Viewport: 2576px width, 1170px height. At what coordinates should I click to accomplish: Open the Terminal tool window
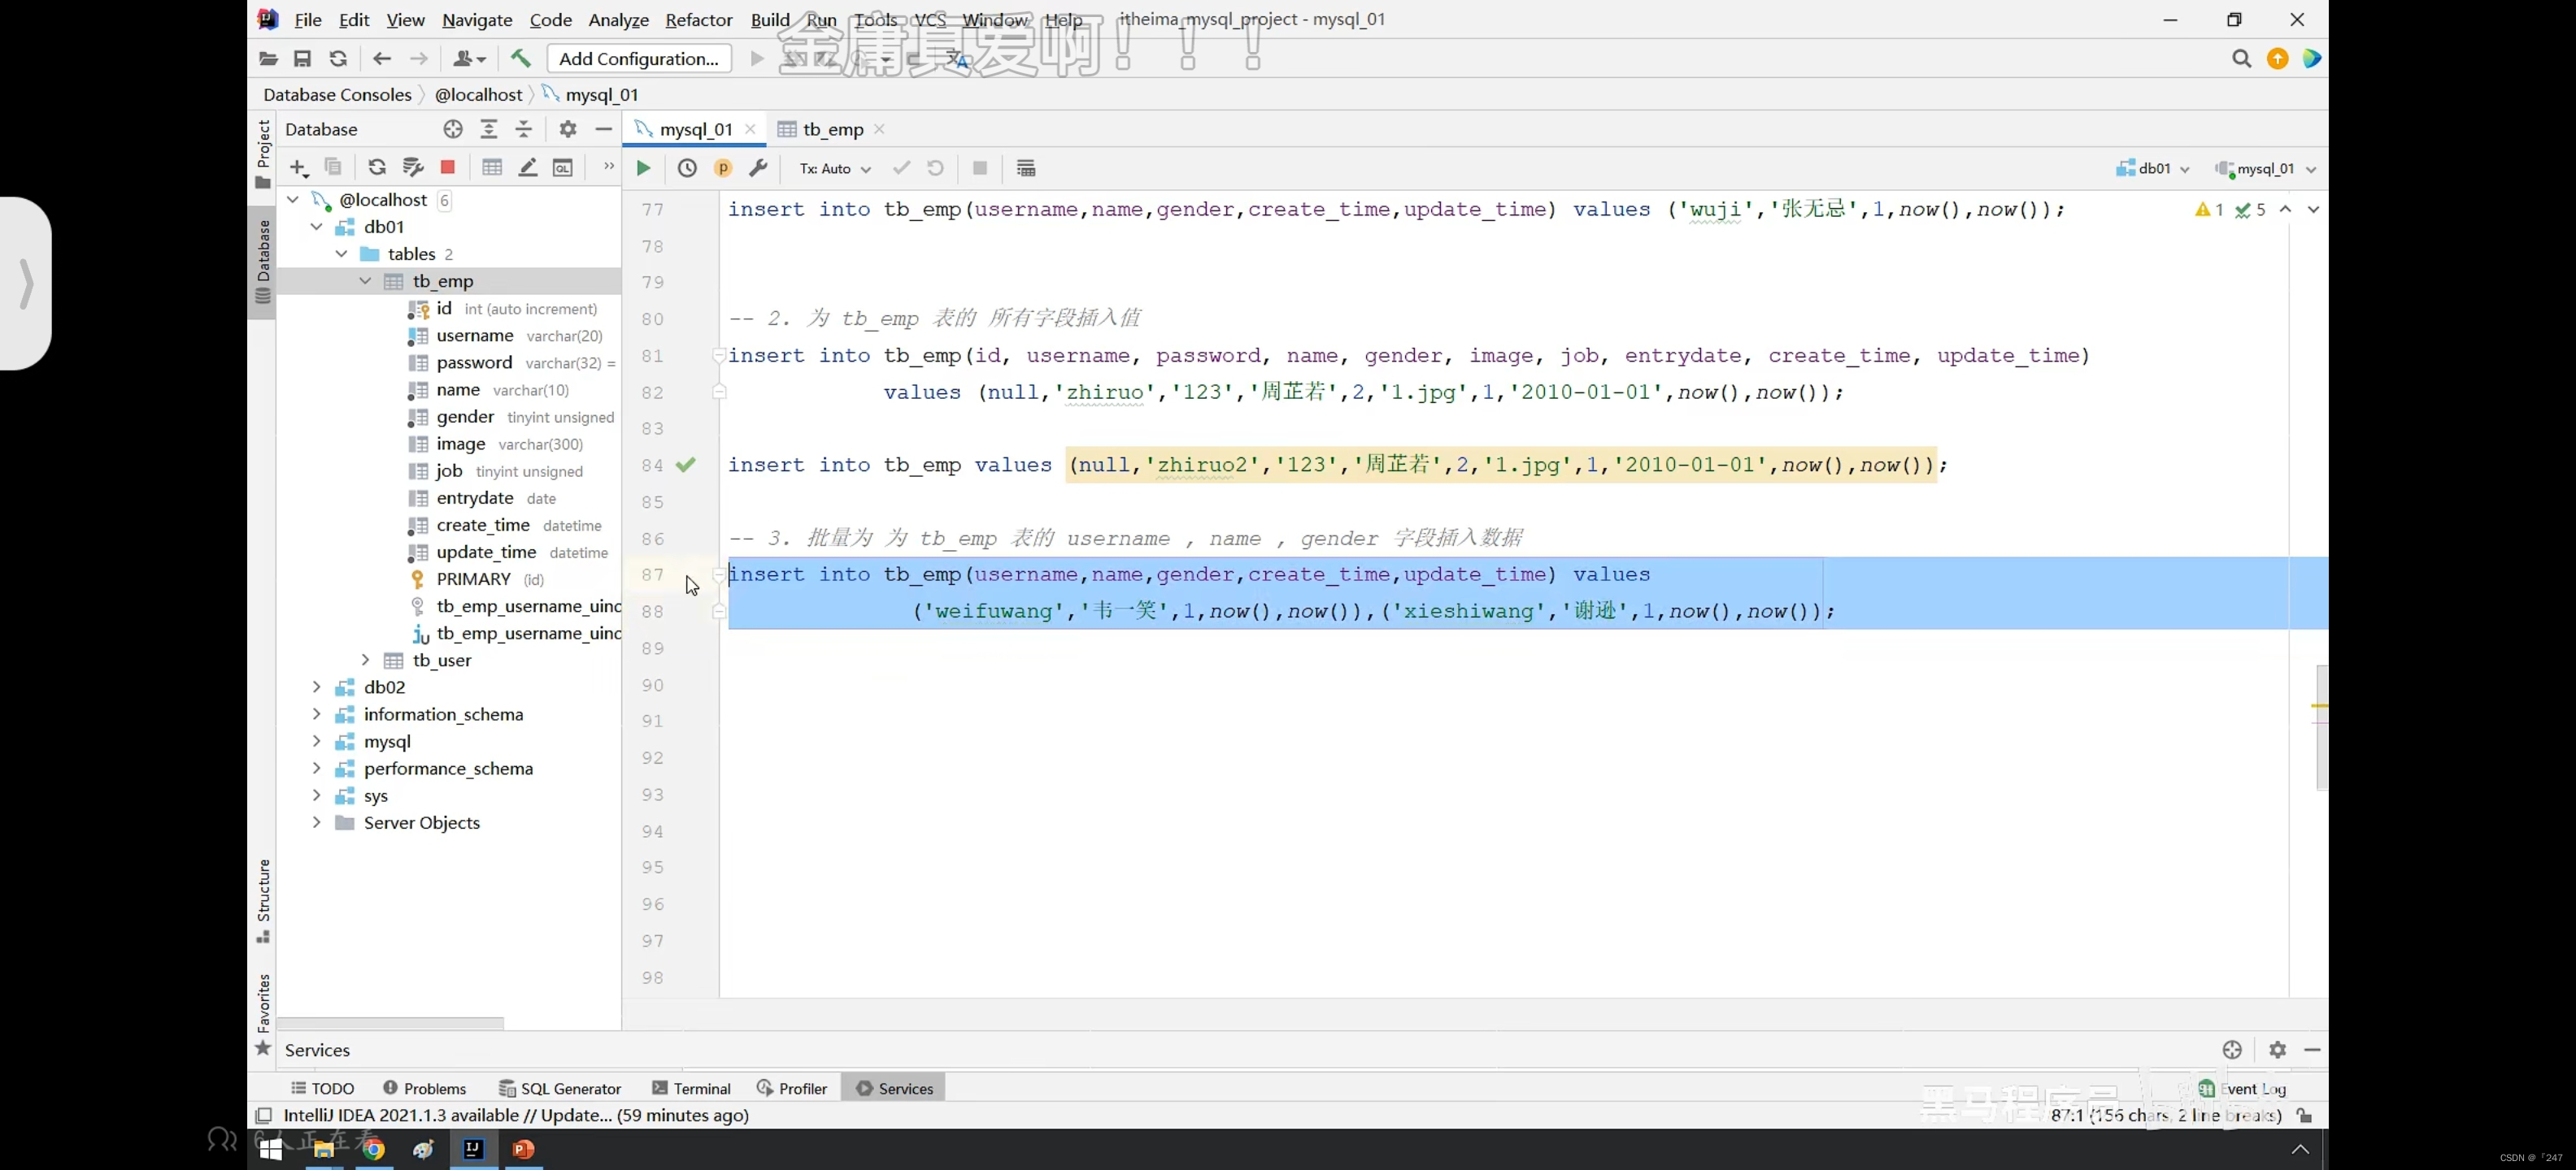pyautogui.click(x=691, y=1088)
